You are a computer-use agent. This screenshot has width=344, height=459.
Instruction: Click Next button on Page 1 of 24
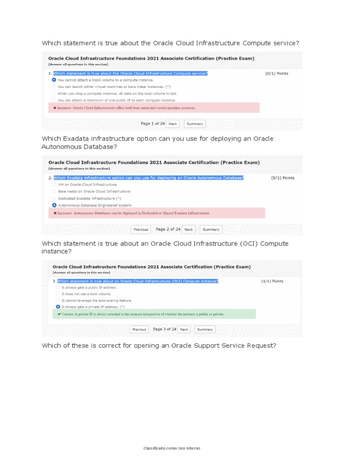[x=172, y=124]
